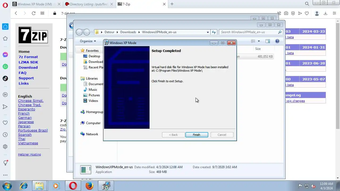Open Windows Start orb
Image resolution: width=340 pixels, height=191 pixels.
click(x=7, y=186)
